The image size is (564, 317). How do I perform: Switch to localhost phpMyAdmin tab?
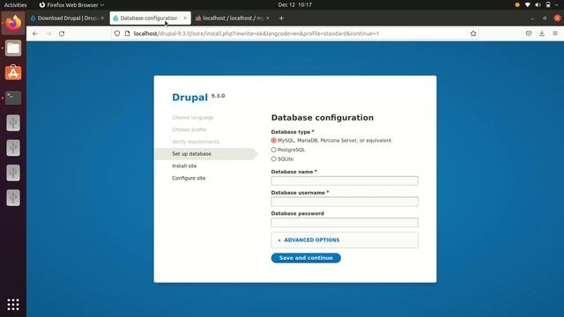233,18
